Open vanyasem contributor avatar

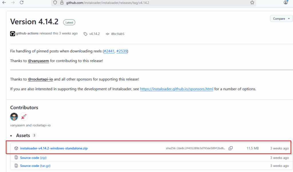pos(14,117)
